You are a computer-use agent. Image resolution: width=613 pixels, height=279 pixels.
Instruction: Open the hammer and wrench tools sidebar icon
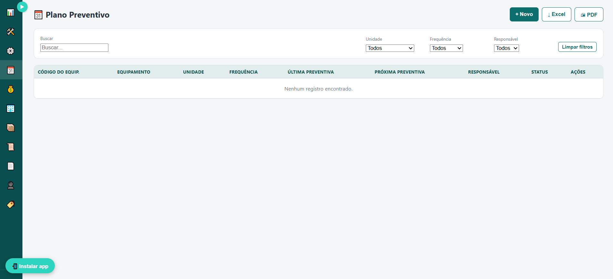(11, 32)
